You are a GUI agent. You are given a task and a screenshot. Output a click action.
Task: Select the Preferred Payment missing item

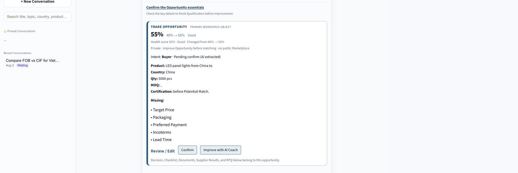click(169, 125)
